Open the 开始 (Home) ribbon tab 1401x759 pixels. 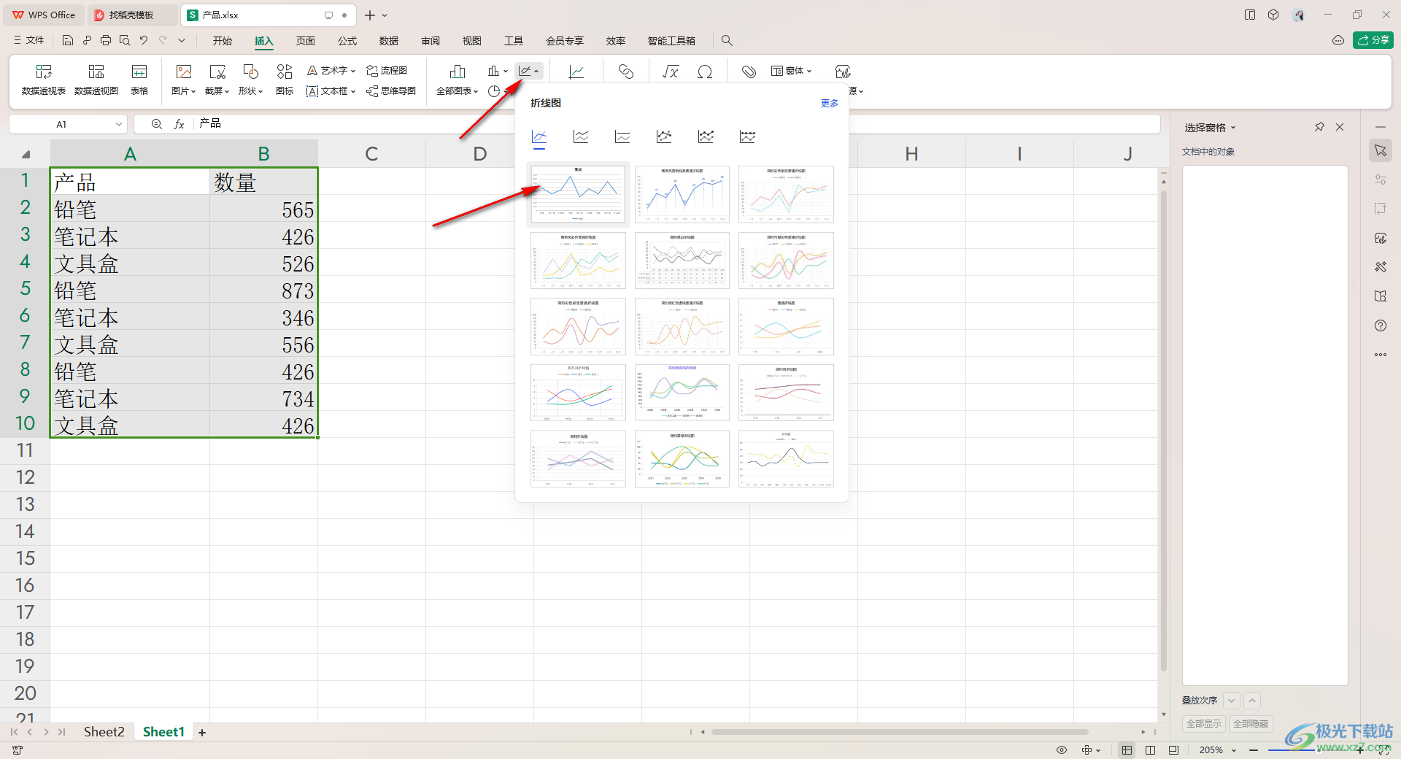click(223, 41)
